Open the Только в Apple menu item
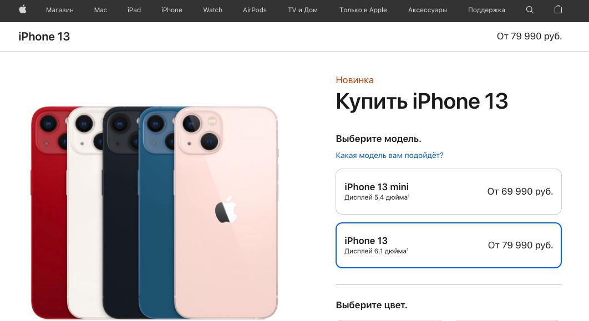589x321 pixels. pyautogui.click(x=363, y=10)
